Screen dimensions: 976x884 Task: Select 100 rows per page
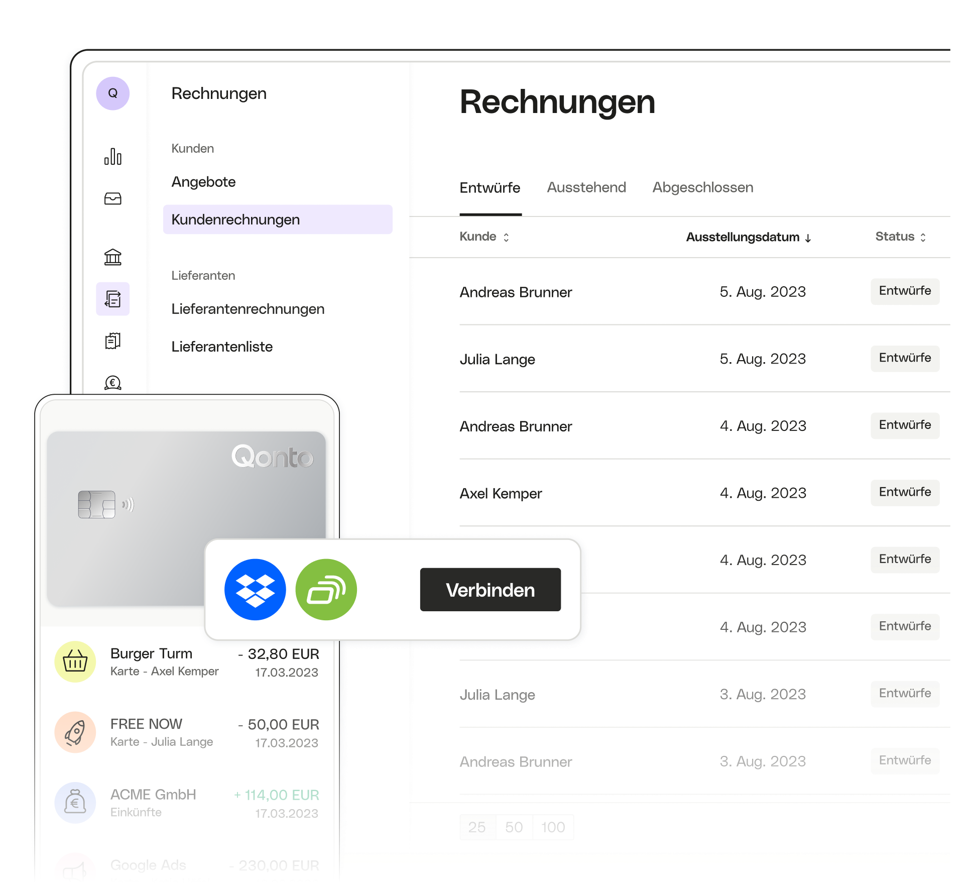point(553,827)
